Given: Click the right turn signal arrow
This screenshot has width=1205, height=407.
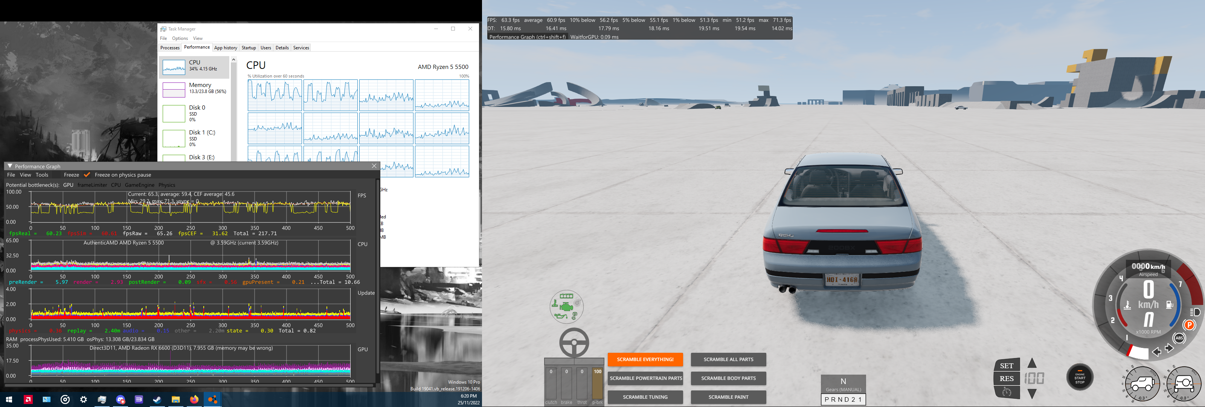Looking at the screenshot, I should tap(1169, 348).
